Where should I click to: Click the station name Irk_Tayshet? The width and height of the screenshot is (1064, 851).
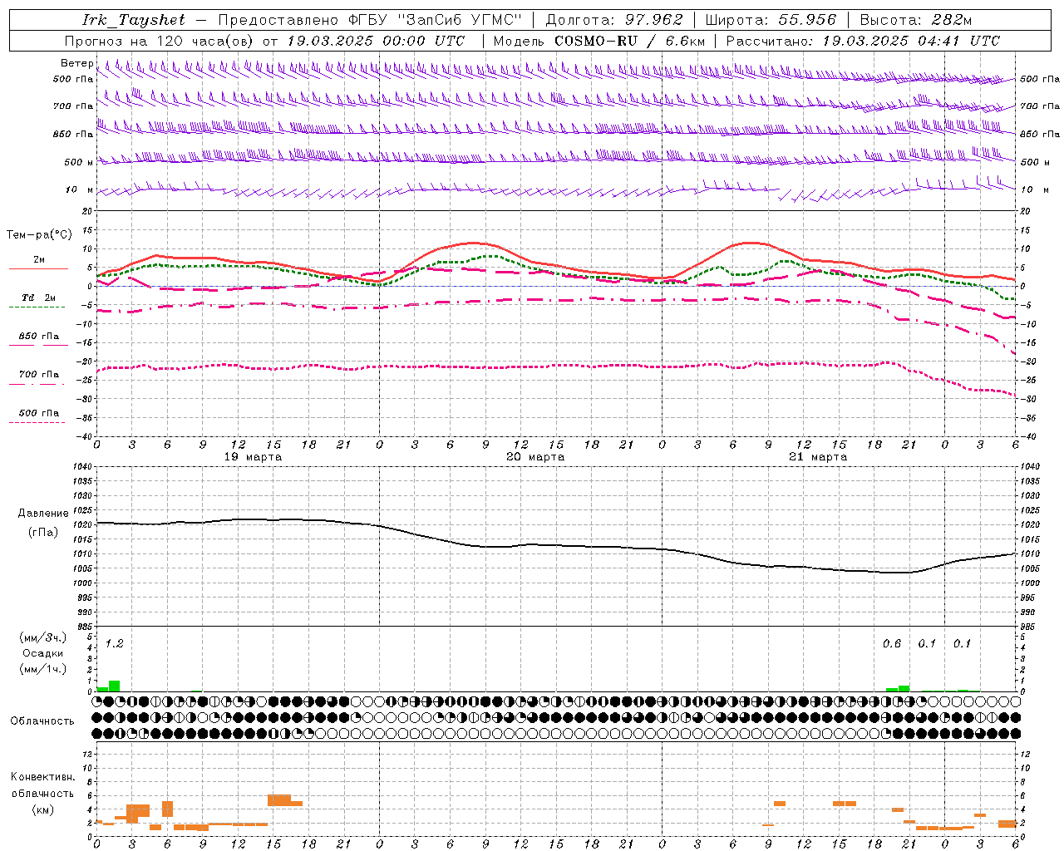[134, 20]
